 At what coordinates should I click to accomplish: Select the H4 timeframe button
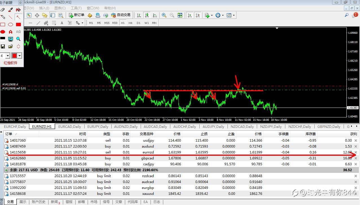131,23
